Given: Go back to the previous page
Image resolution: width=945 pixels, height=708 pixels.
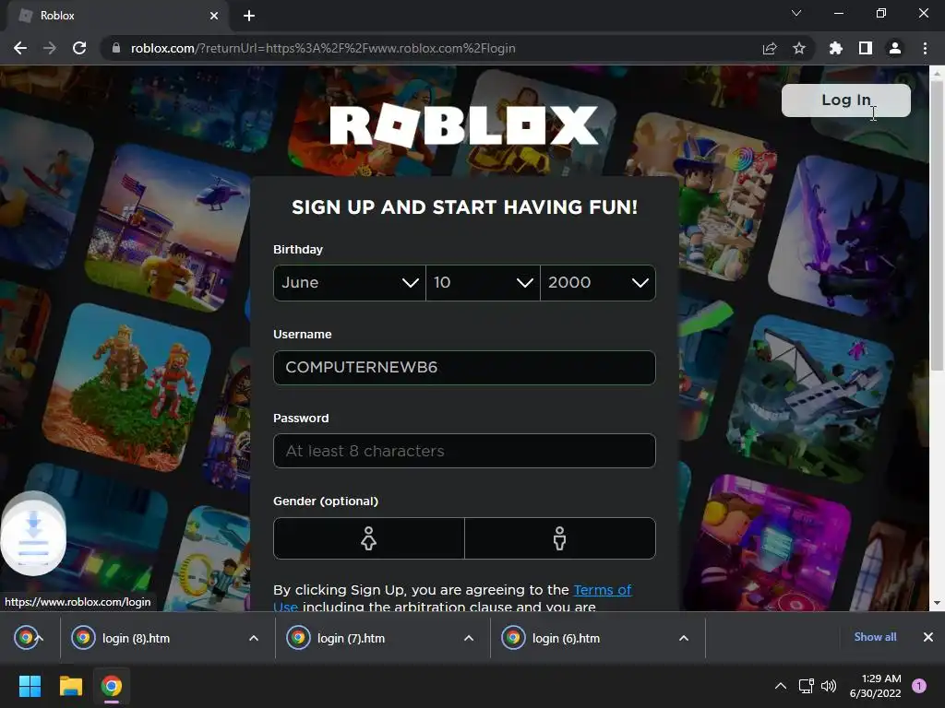Looking at the screenshot, I should point(20,48).
